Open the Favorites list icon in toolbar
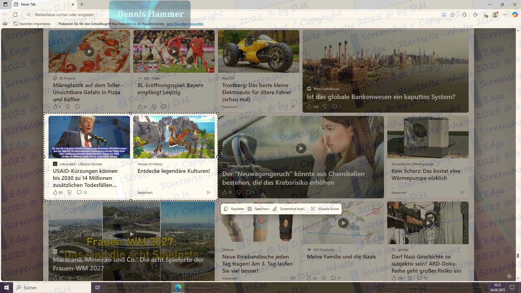Viewport: 521px width, 293px height. tap(475, 15)
